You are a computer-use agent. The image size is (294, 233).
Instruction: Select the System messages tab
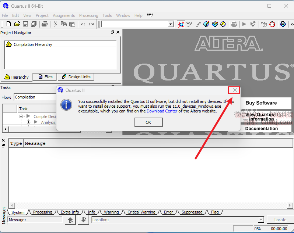(18, 212)
